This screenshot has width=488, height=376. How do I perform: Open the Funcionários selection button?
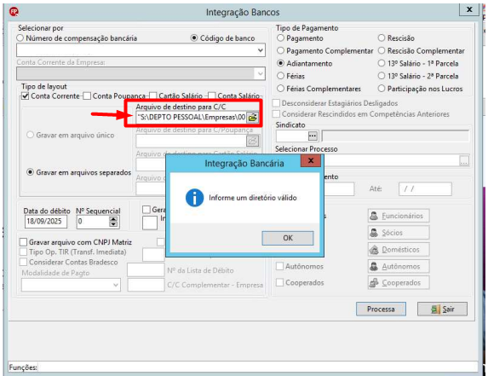pos(399,216)
